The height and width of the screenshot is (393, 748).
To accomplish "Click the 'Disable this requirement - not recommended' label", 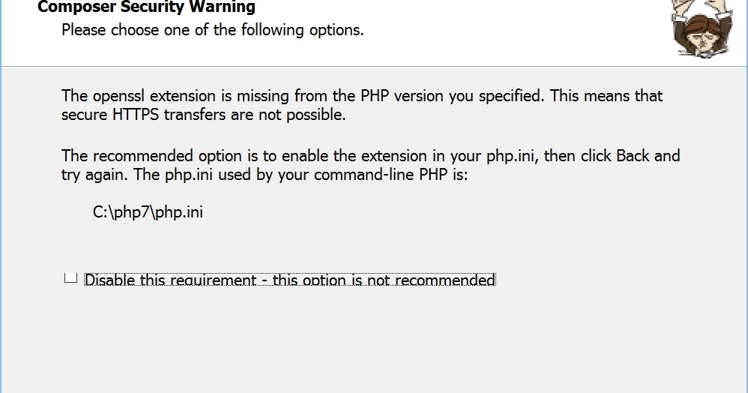I will (x=290, y=279).
